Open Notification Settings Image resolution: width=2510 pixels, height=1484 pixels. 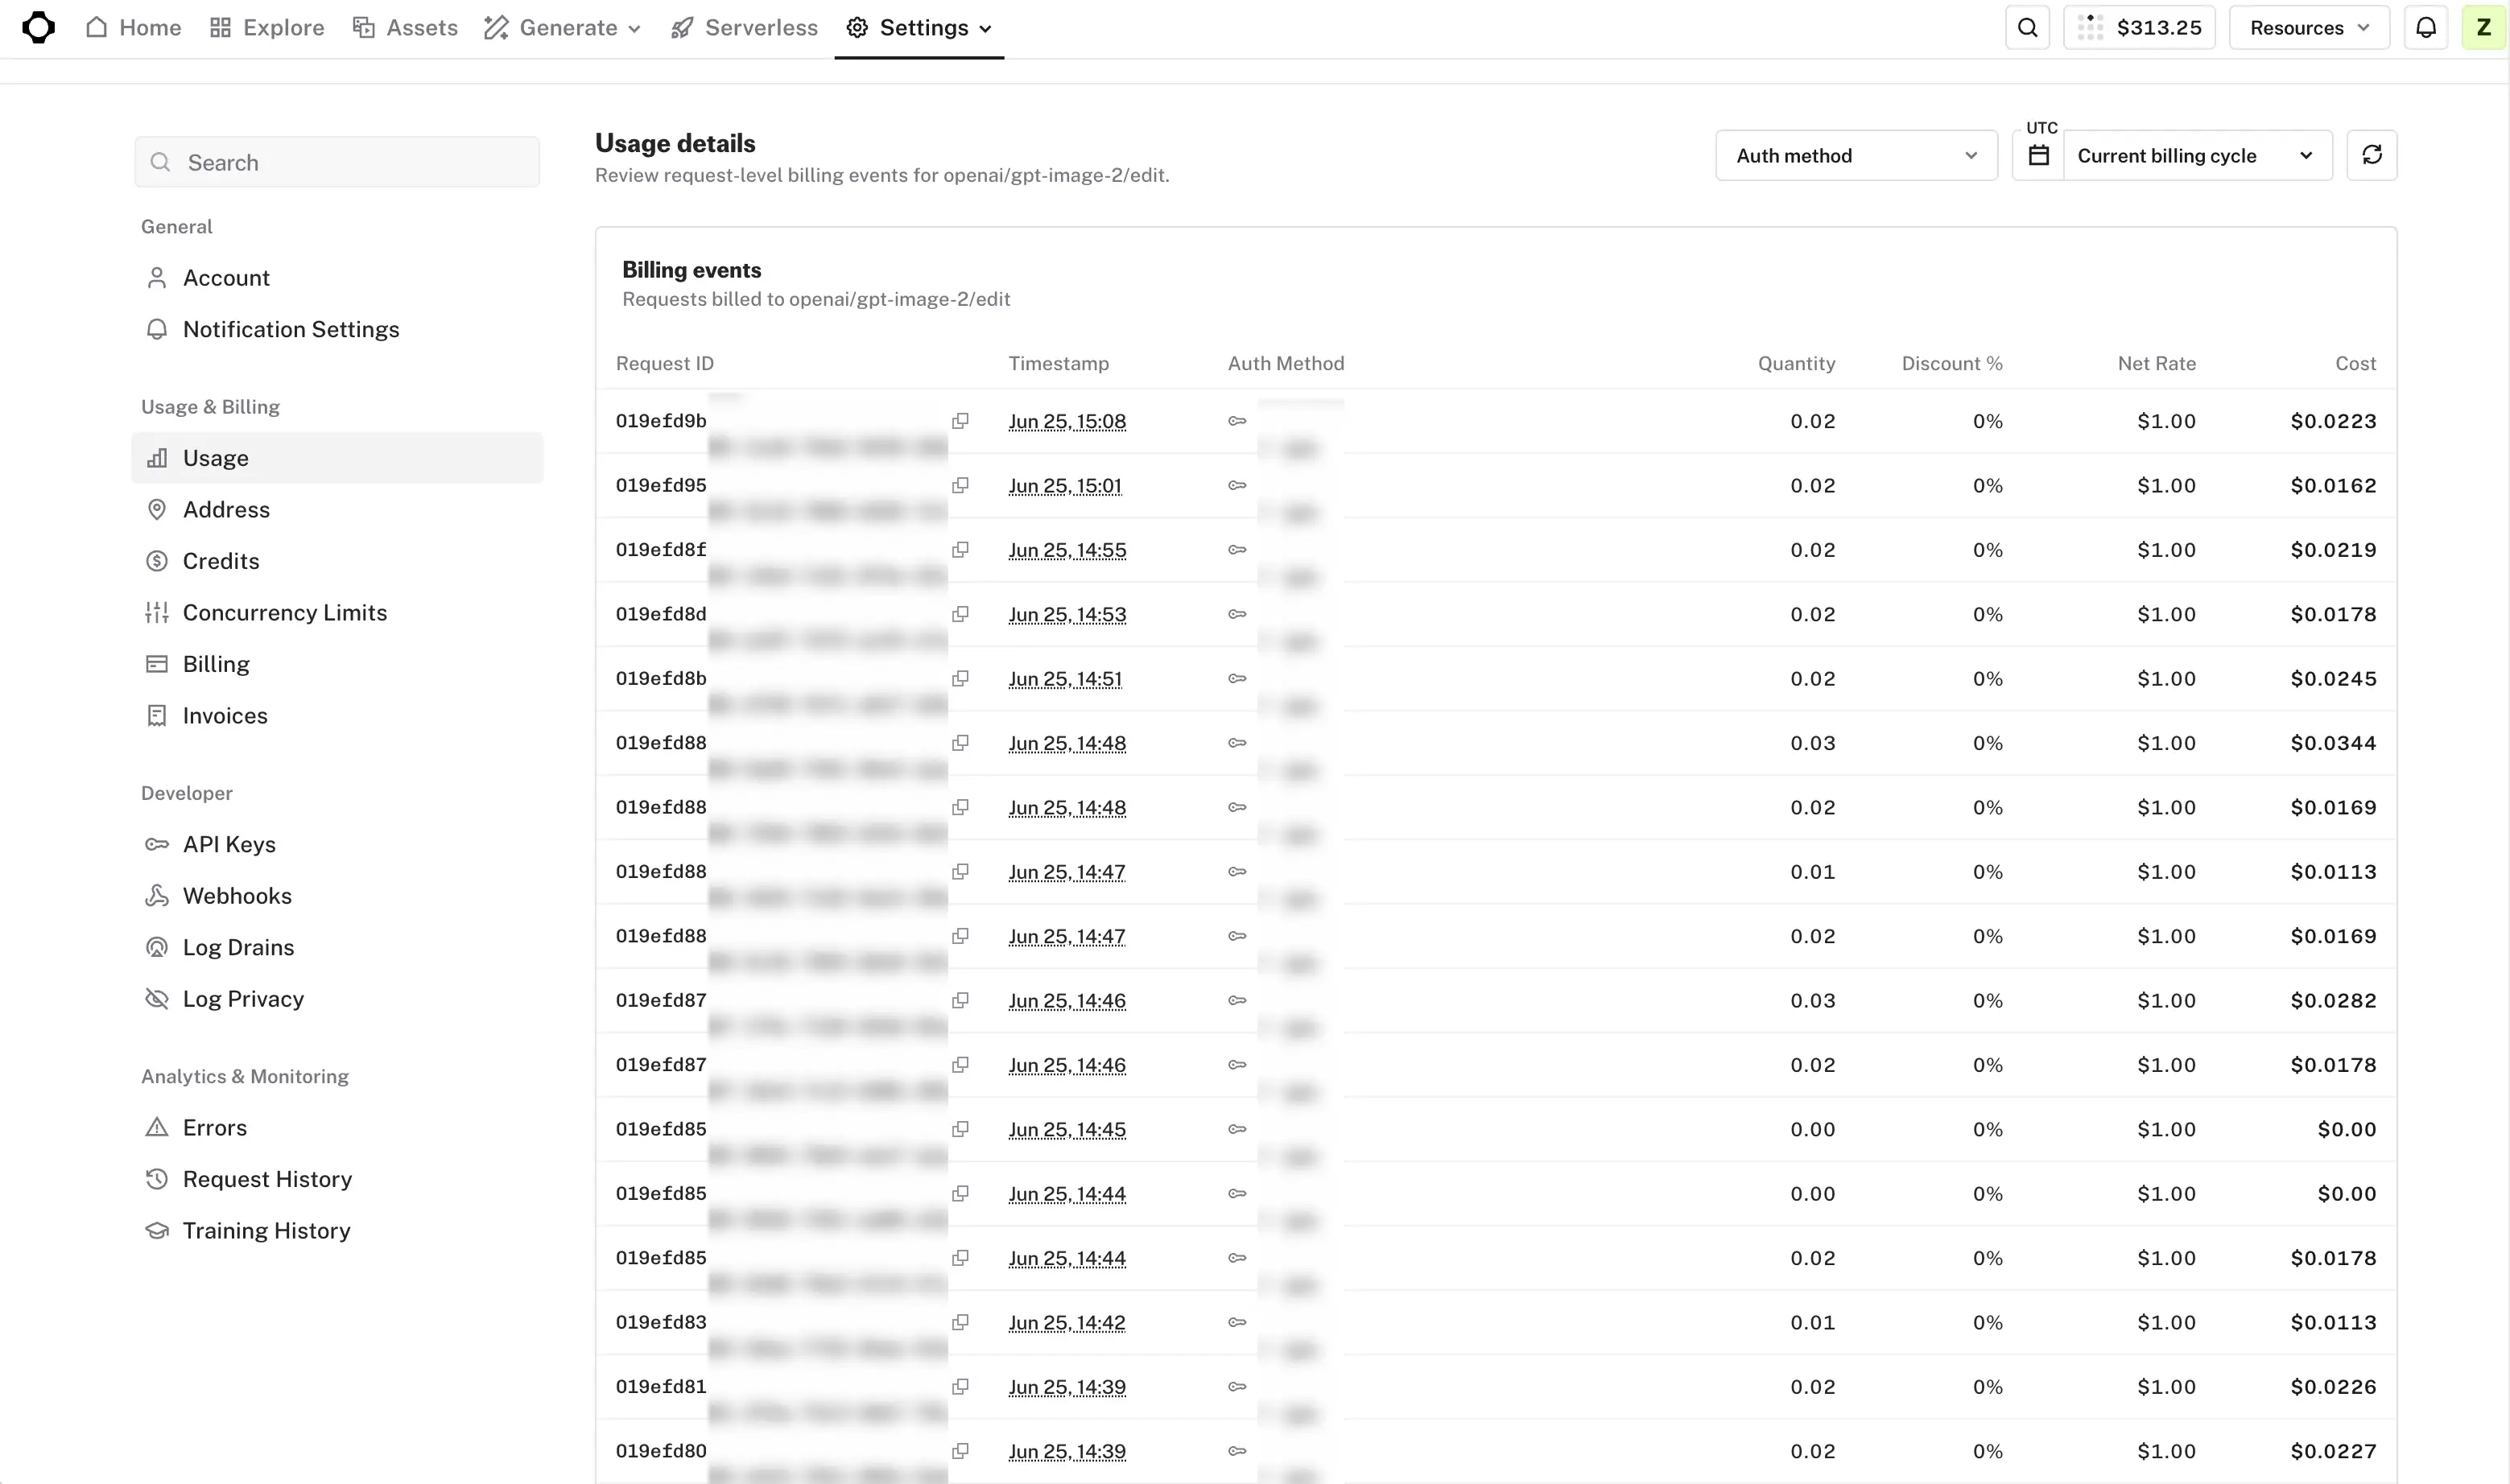337,329
